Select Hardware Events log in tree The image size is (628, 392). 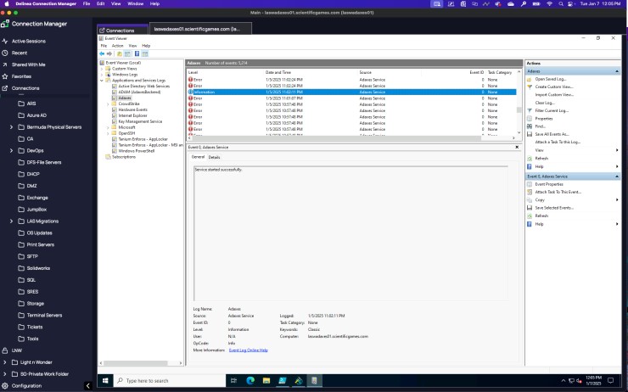coord(132,109)
